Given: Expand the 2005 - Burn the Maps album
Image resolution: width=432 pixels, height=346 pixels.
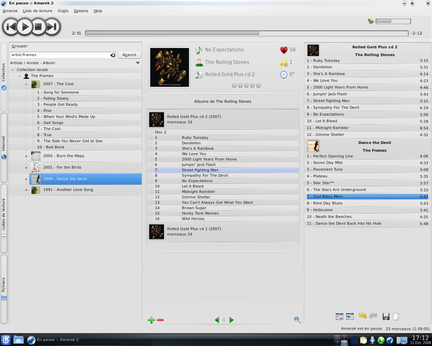Looking at the screenshot, I should pyautogui.click(x=26, y=156).
